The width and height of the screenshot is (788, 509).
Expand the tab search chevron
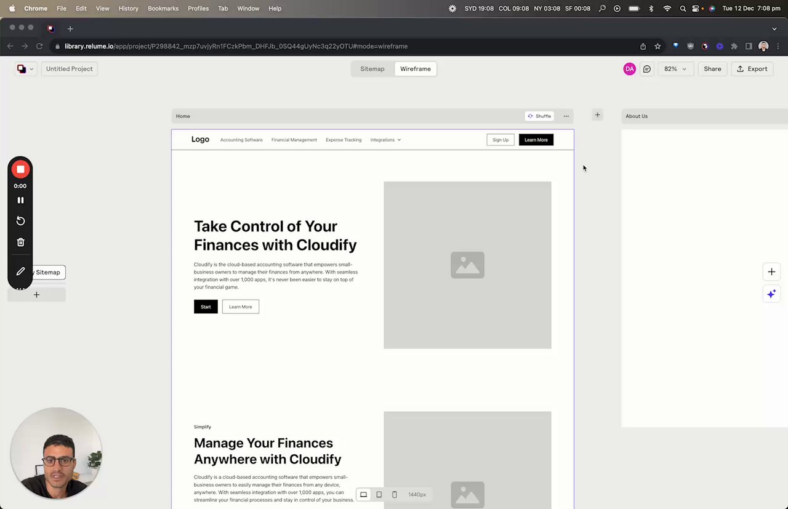(774, 28)
